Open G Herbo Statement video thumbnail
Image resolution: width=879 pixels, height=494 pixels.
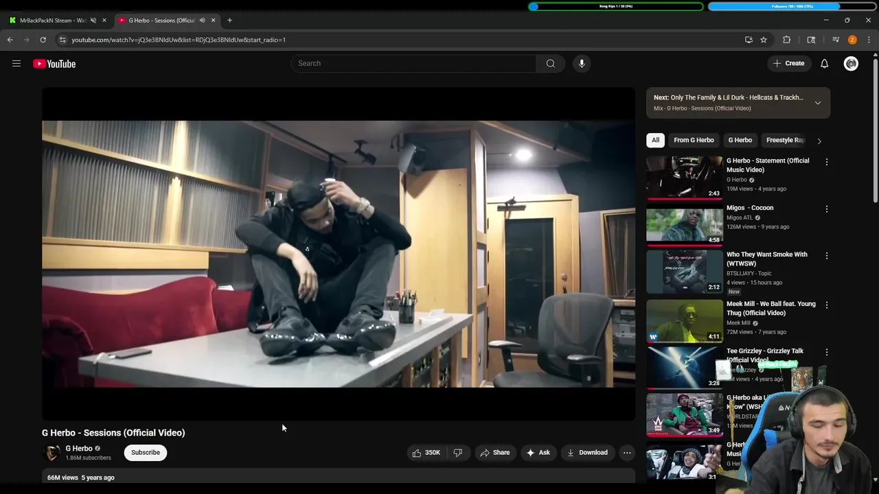pyautogui.click(x=685, y=177)
